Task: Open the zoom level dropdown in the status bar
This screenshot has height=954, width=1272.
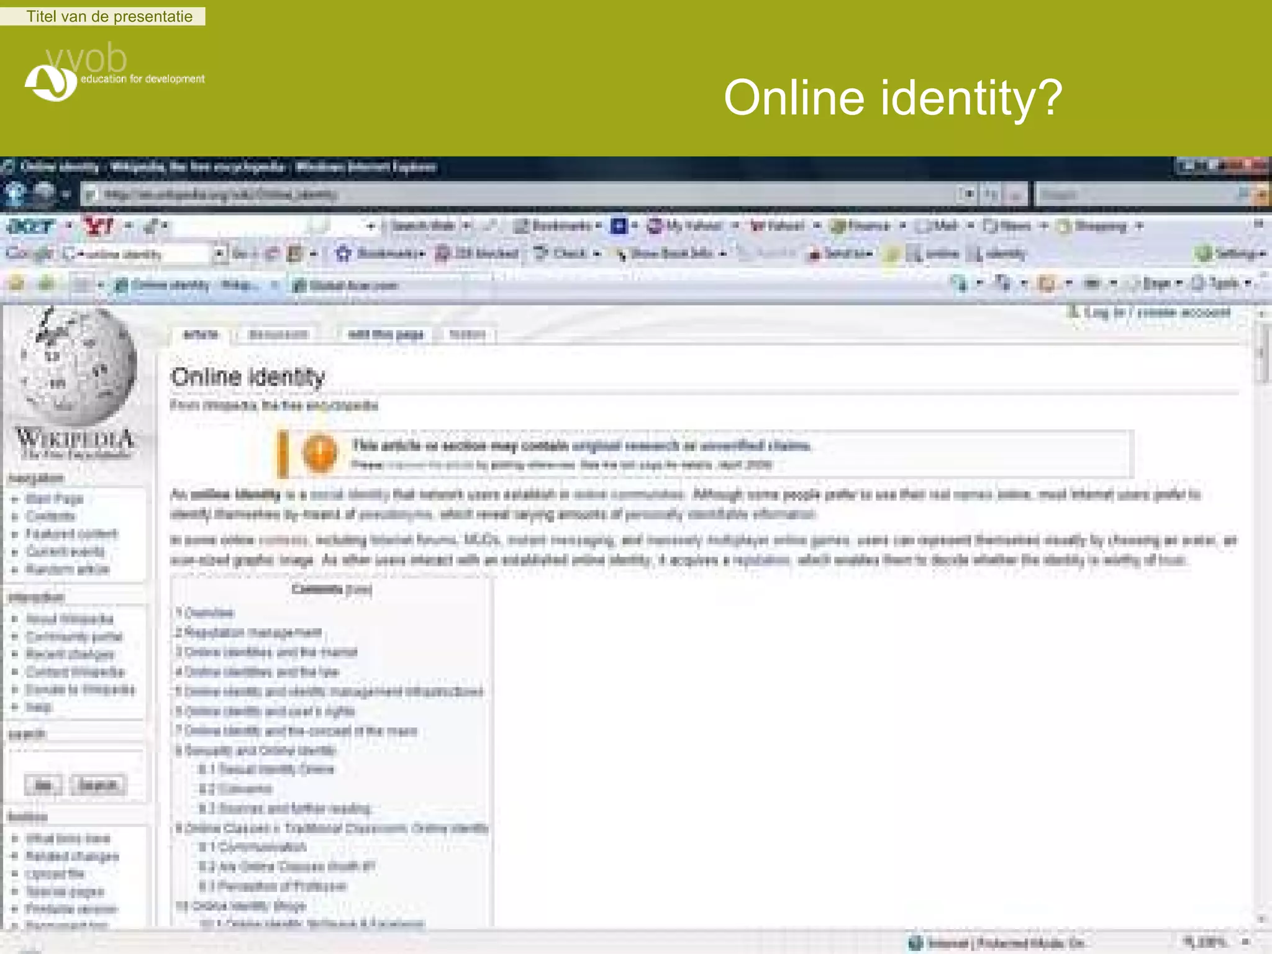Action: tap(1247, 943)
